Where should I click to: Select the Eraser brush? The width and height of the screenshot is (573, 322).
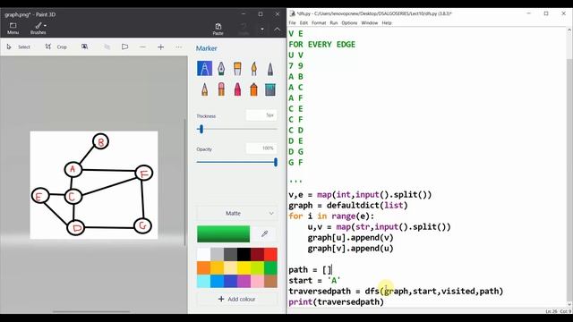pyautogui.click(x=221, y=89)
